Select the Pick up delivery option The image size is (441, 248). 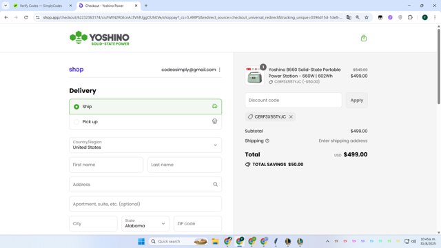pos(145,122)
